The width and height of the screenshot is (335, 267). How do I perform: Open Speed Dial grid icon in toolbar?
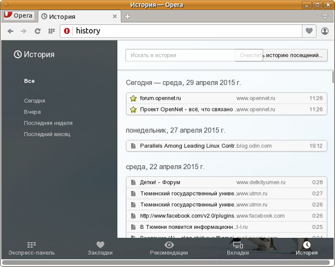[52, 31]
